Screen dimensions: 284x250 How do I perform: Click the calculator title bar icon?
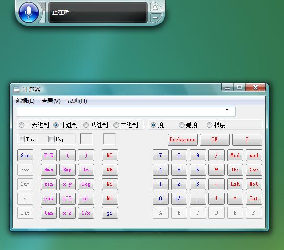pos(16,89)
